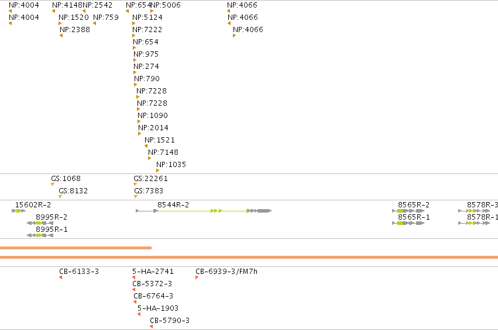
Task: Click the NP:790 label
Action: tap(147, 79)
